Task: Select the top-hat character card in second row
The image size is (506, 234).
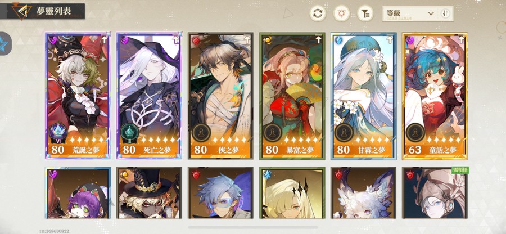Action: point(149,193)
